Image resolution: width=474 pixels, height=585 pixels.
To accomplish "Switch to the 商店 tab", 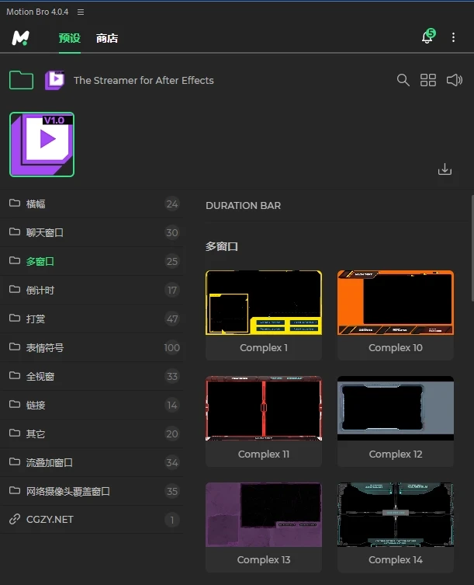I will (107, 38).
